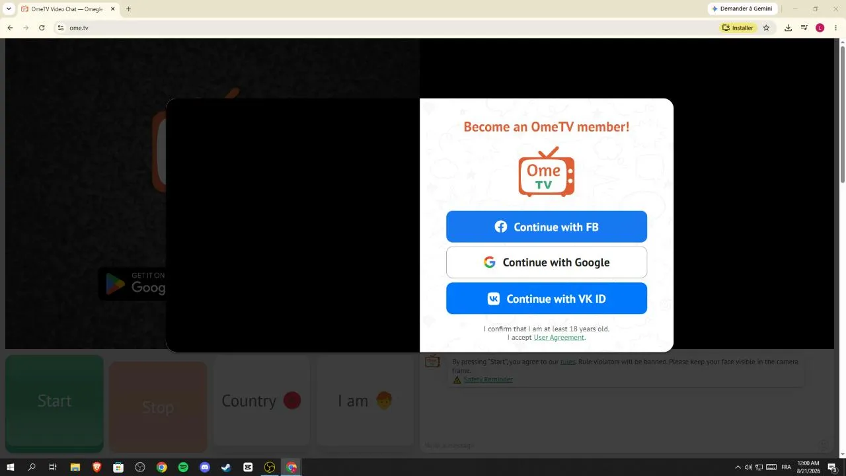
Task: Open site information icon in address bar
Action: click(60, 28)
